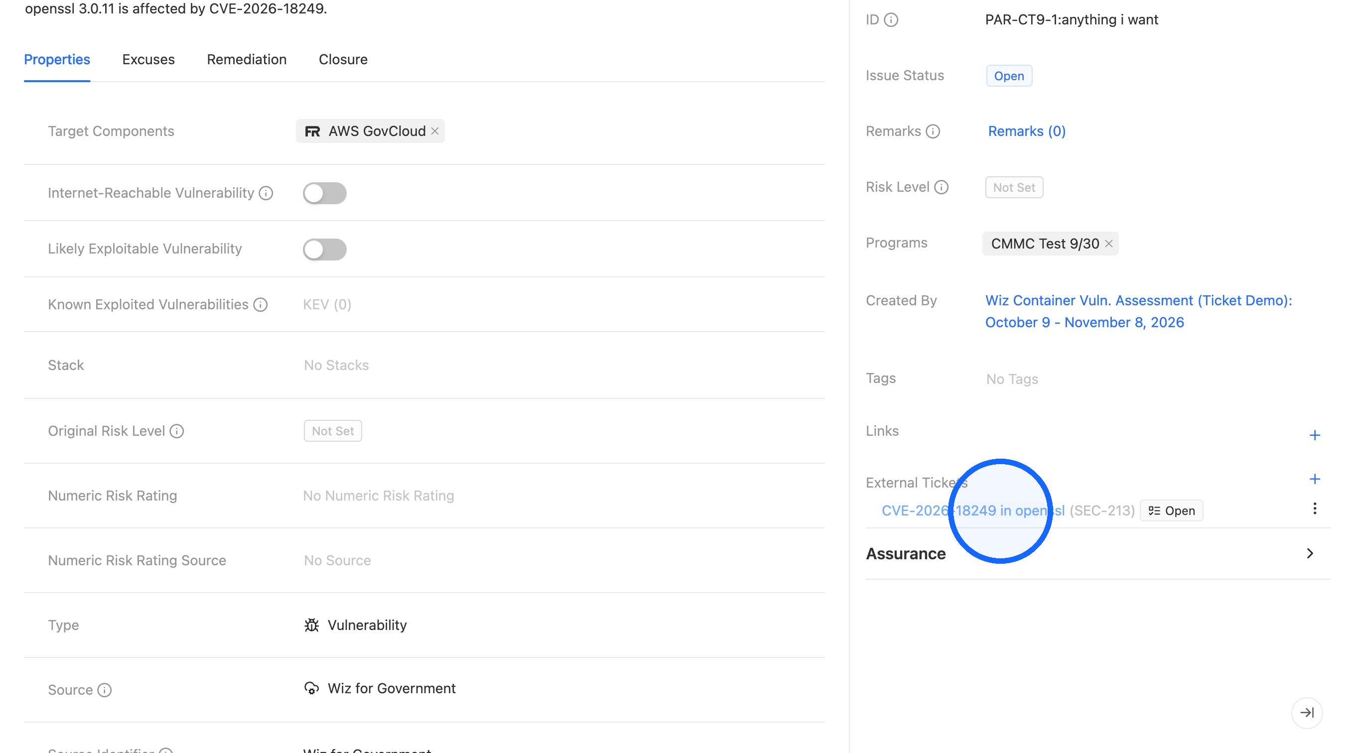Click the No Stacks field

336,365
